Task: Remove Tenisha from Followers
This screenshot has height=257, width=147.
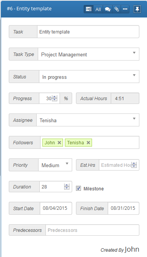Action: [88, 143]
